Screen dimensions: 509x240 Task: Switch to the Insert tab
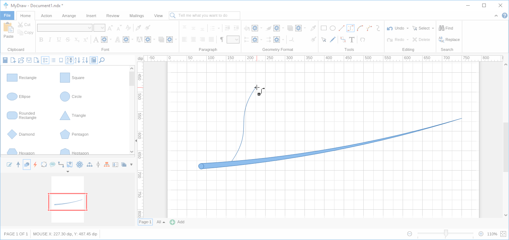[x=91, y=16]
